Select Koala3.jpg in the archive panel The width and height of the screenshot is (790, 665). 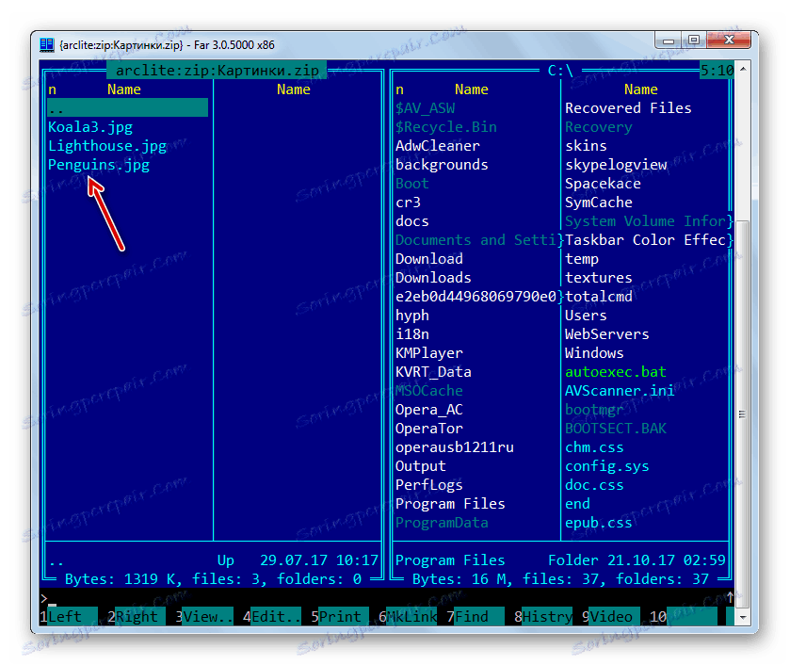tap(90, 127)
